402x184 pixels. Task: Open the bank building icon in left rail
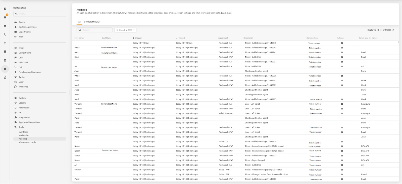pyautogui.click(x=5, y=60)
